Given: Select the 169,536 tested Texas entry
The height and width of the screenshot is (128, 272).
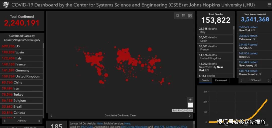Looking at the screenshot, I should click(x=254, y=55).
